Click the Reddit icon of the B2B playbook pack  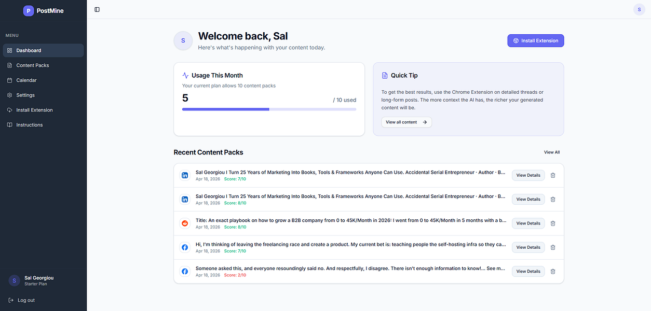pos(185,223)
